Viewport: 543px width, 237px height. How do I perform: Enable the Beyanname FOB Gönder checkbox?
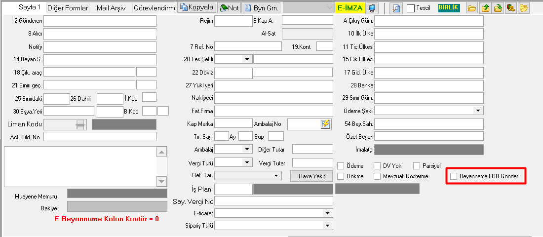(454, 176)
